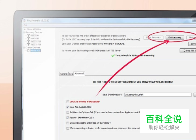This screenshot has width=196, height=140.
Task: Click the Save SHSH Directory path field
Action: [x=158, y=95]
